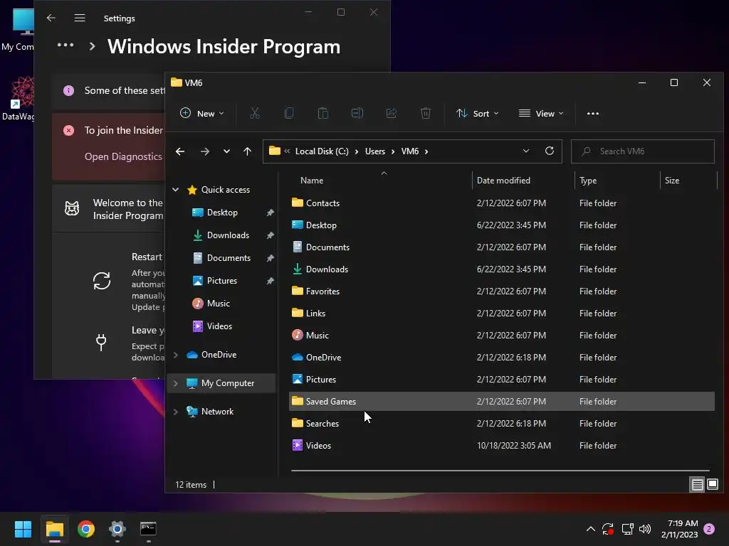Open File Explorer from the taskbar
Image resolution: width=729 pixels, height=546 pixels.
[55, 529]
